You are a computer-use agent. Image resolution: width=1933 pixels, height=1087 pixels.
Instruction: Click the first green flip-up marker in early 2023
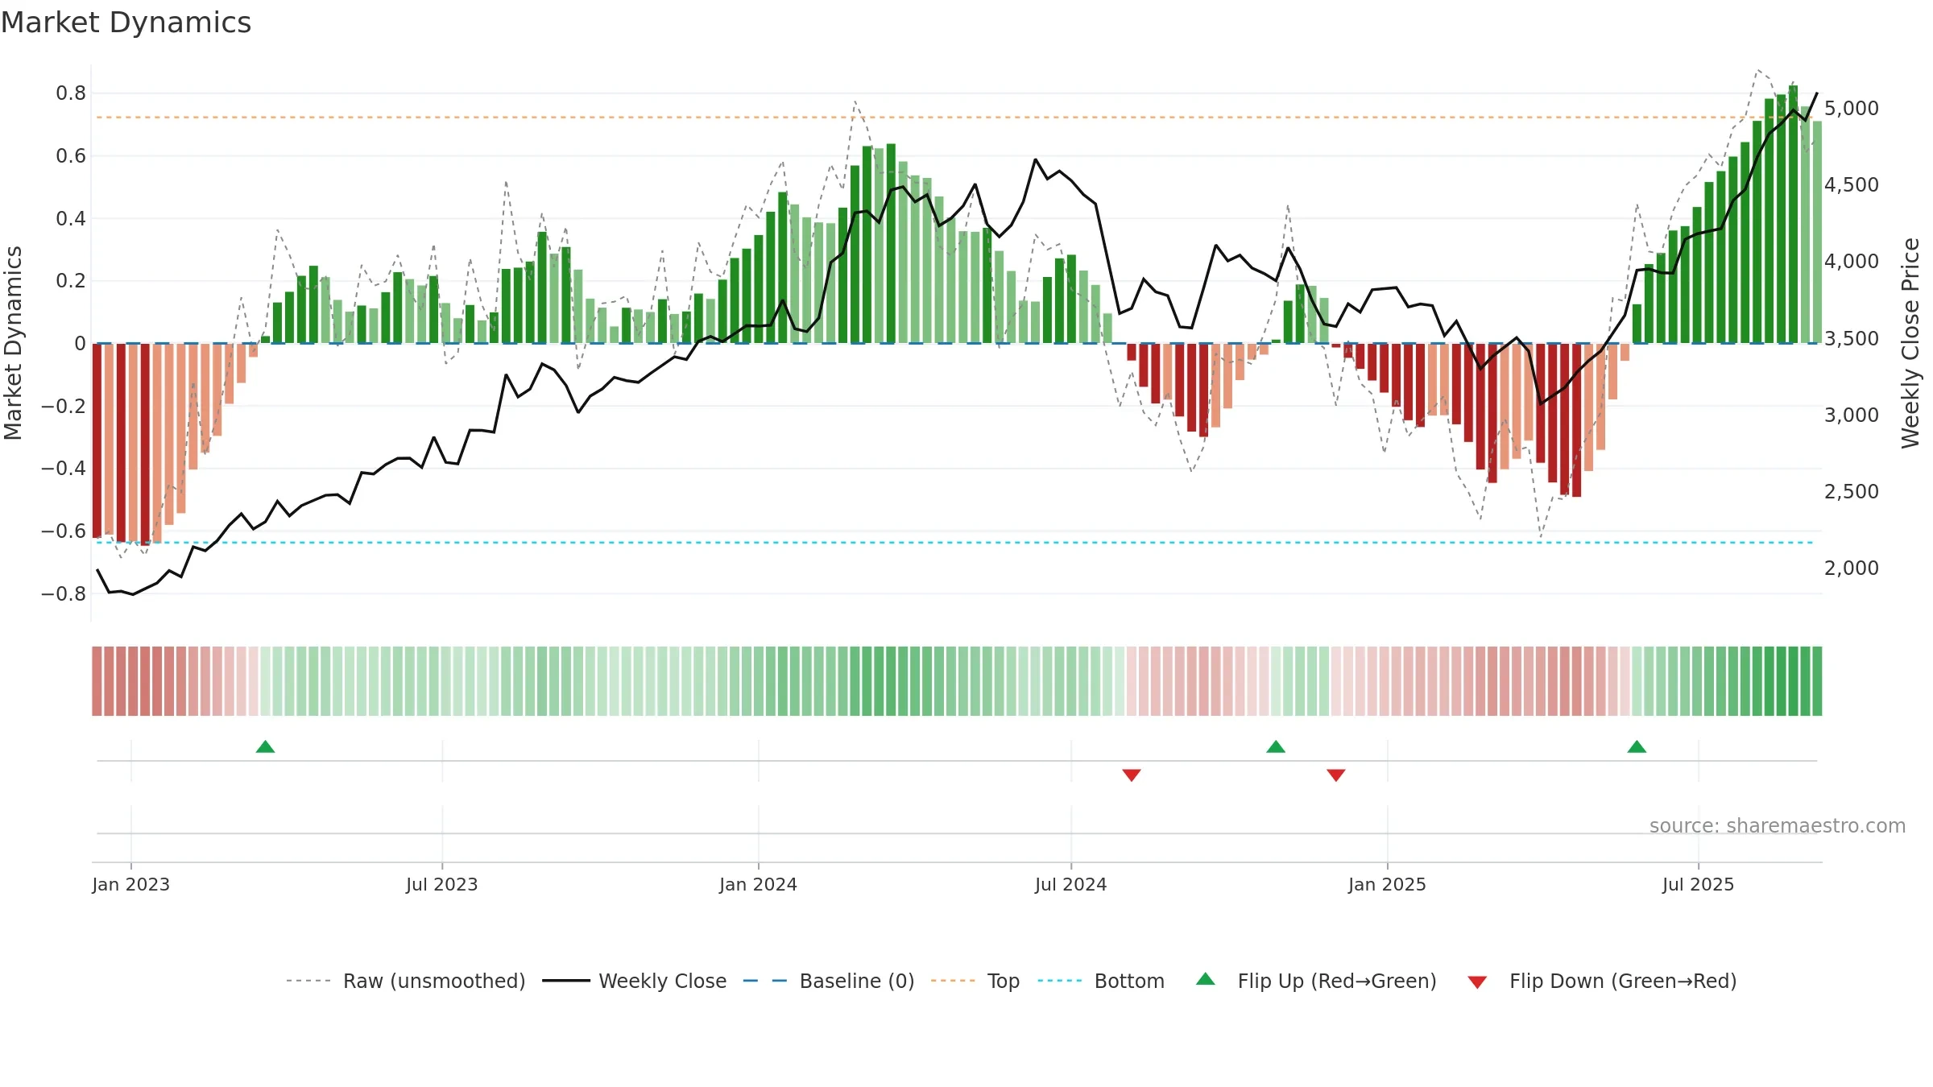pyautogui.click(x=265, y=746)
